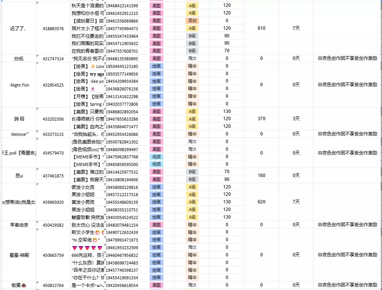Image resolution: width=382 pixels, height=290 pixels.
Task: Click the 3天 days cell
Action: (x=296, y=119)
